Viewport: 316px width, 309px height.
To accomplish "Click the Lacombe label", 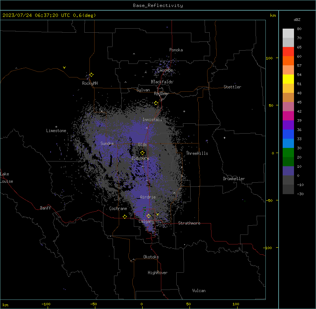I will click(165, 70).
